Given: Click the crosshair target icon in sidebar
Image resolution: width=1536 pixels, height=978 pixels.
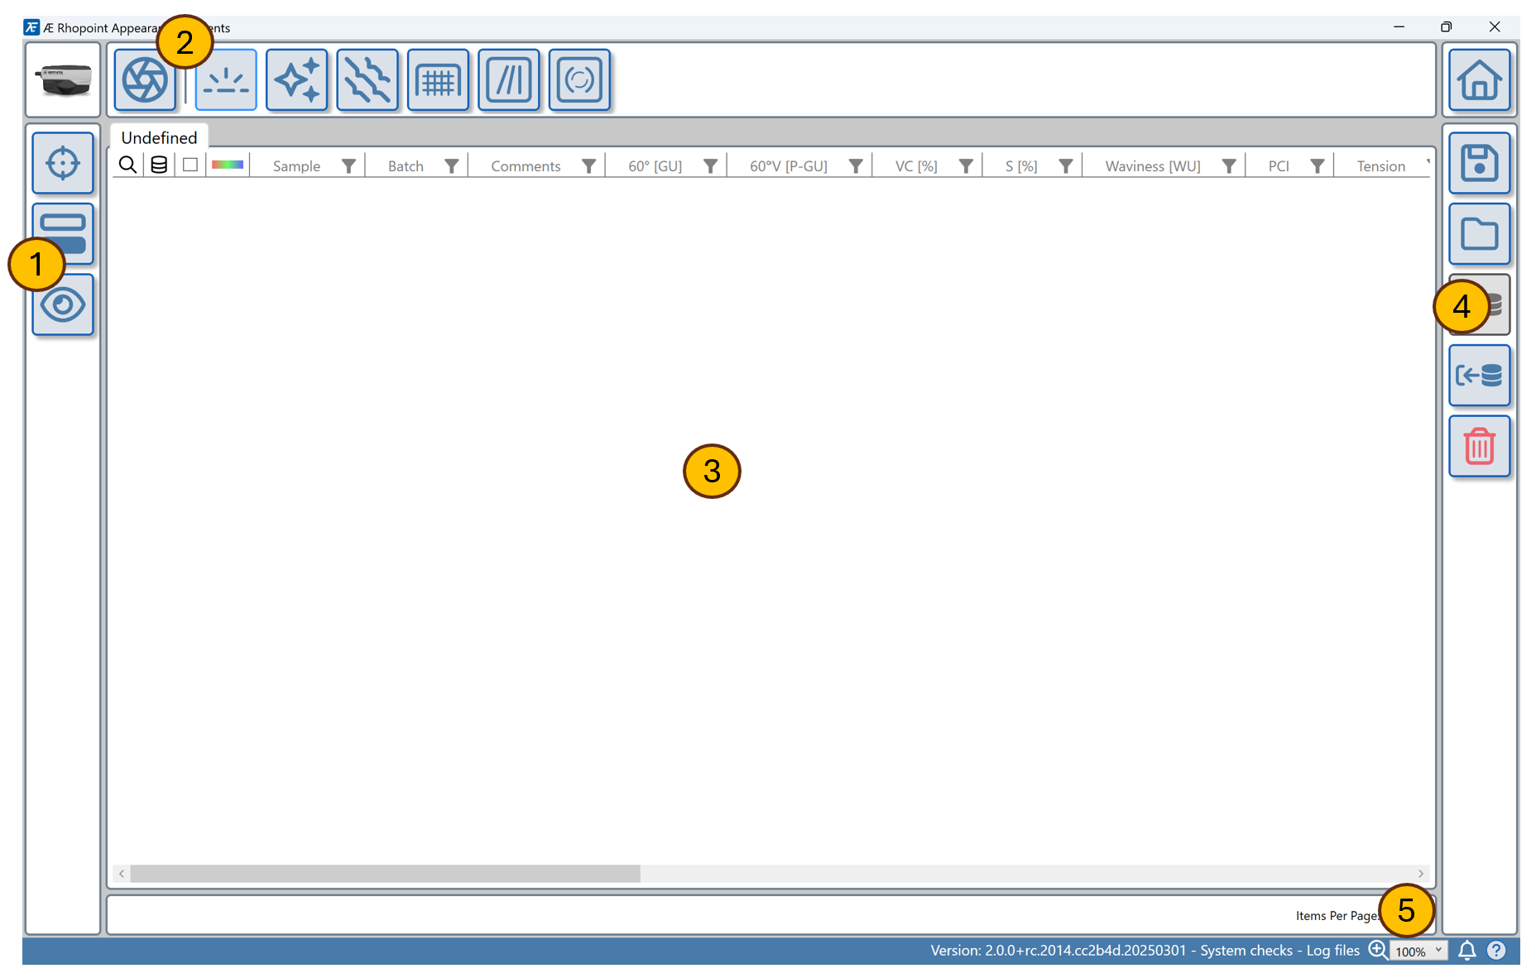Looking at the screenshot, I should [63, 163].
